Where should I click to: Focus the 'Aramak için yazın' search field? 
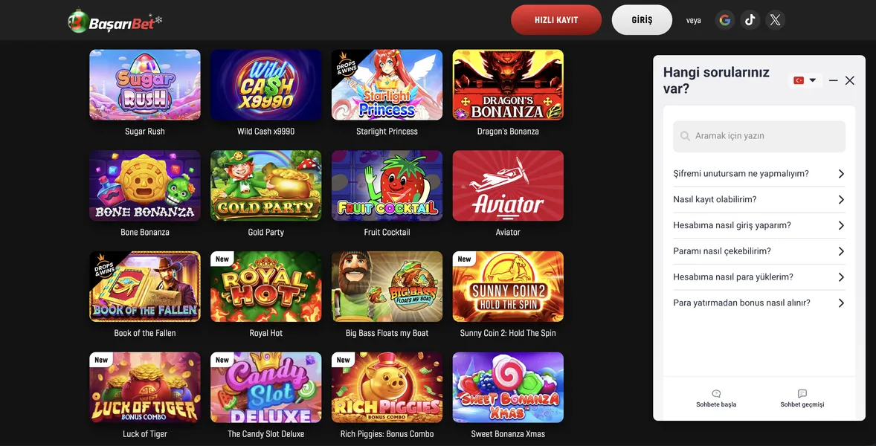click(759, 136)
